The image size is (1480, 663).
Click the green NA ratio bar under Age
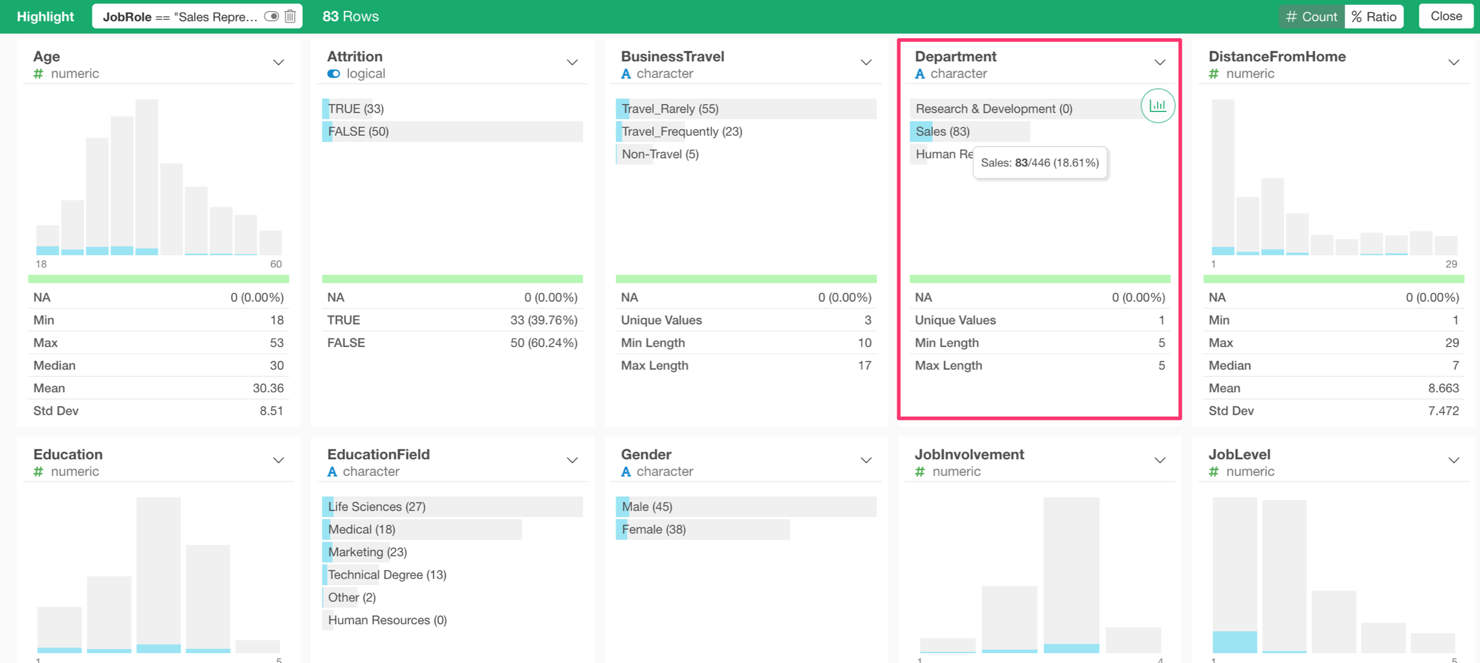click(x=158, y=279)
